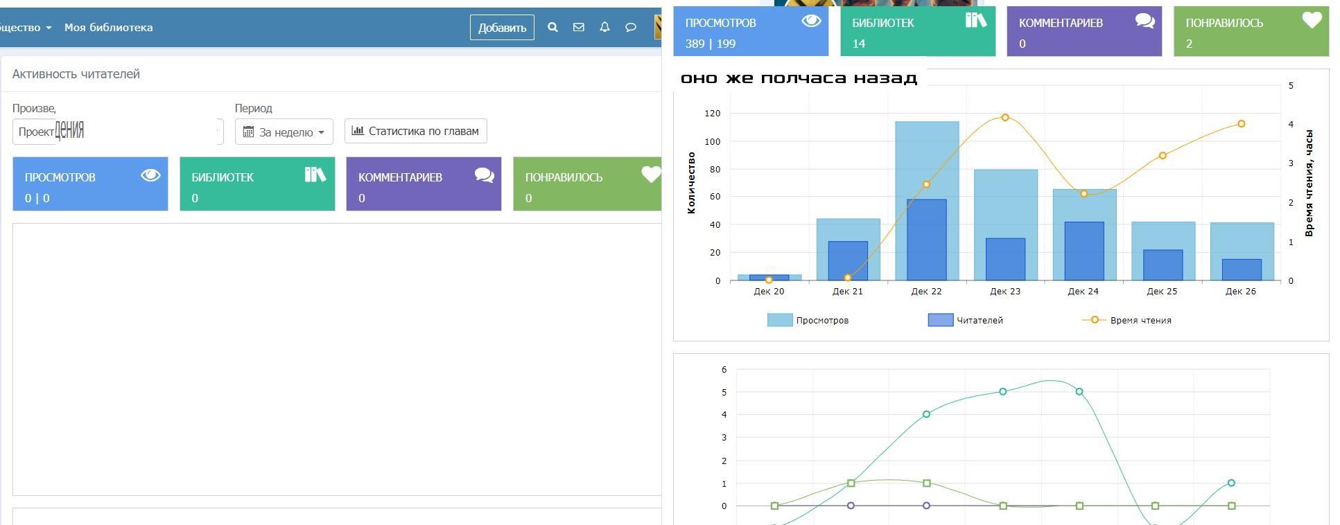Click the Активность читателей heading

pyautogui.click(x=76, y=74)
